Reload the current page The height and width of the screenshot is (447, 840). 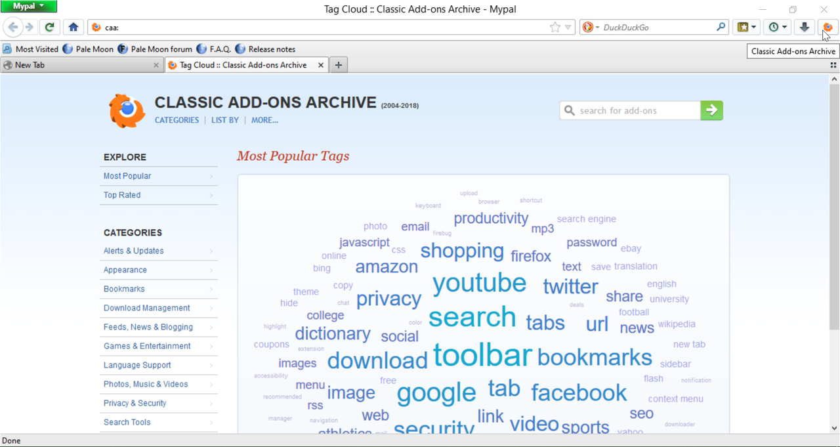[x=49, y=28]
